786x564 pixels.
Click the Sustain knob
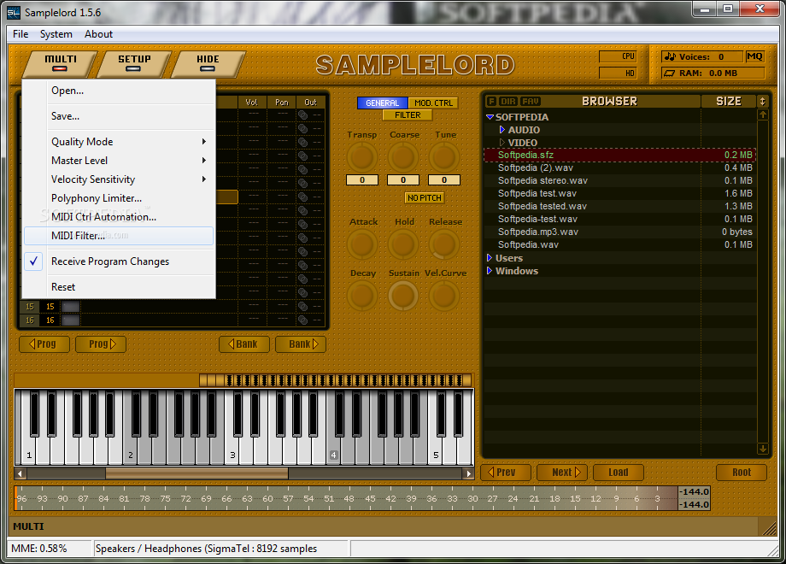403,296
